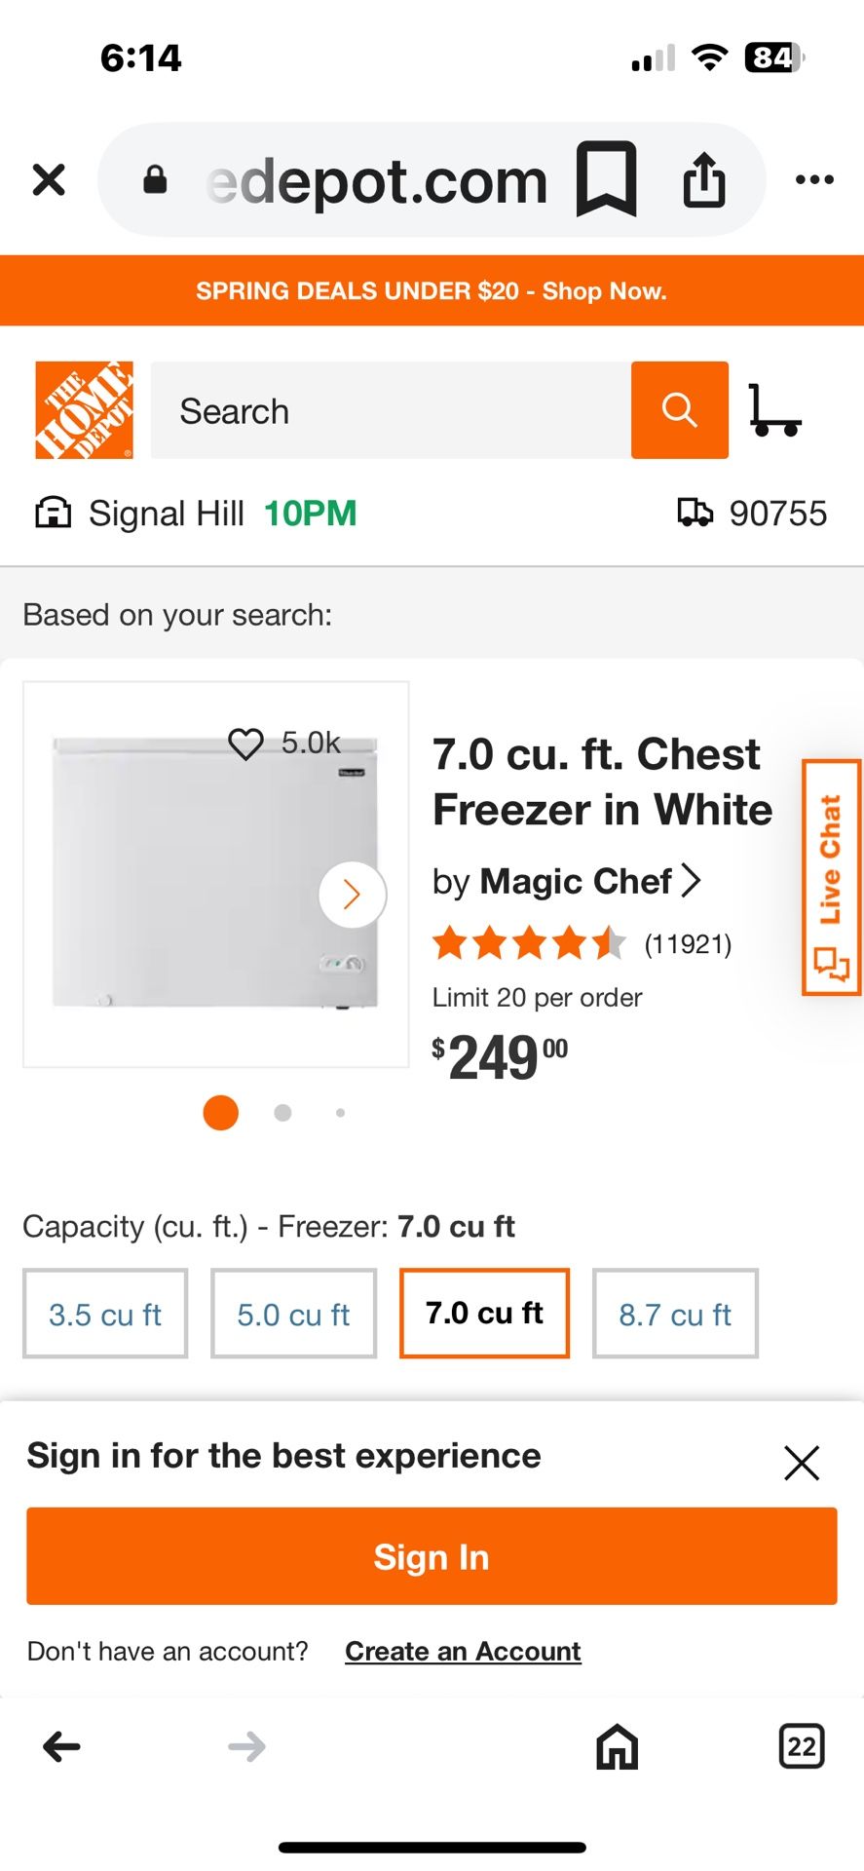Tap the browser home icon
Screen dimensions: 864x1871
617,1746
